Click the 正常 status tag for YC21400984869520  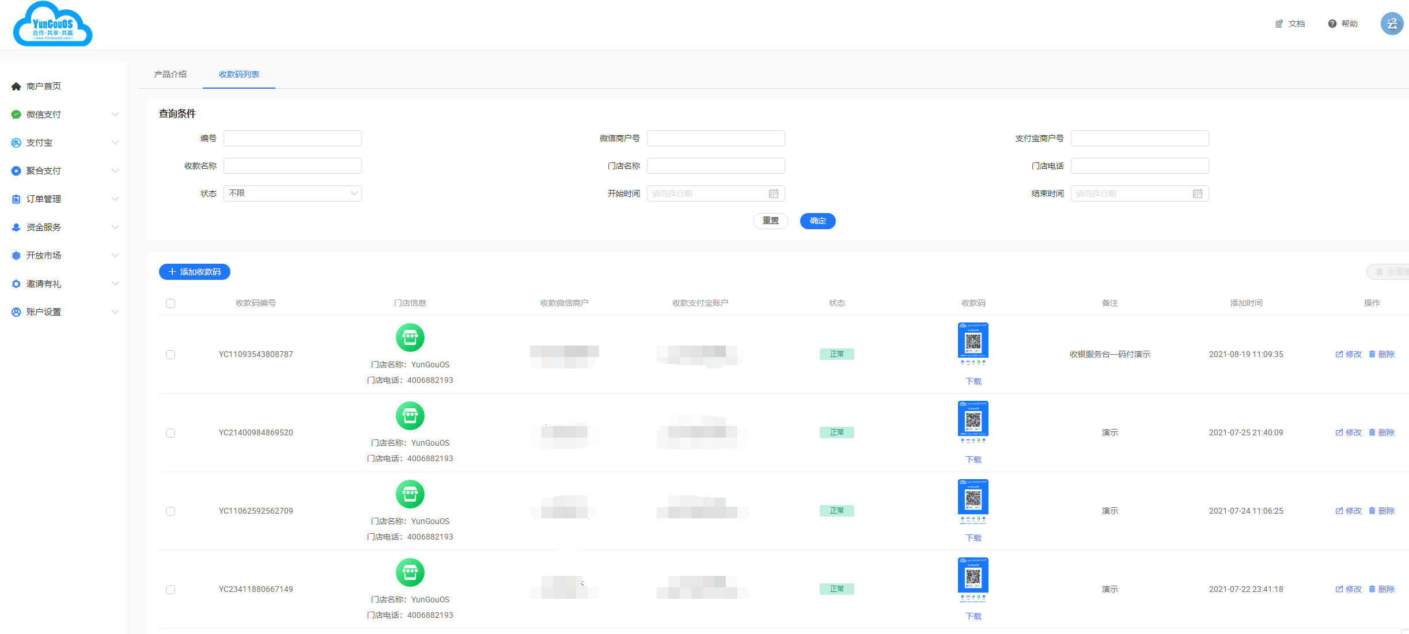point(837,432)
